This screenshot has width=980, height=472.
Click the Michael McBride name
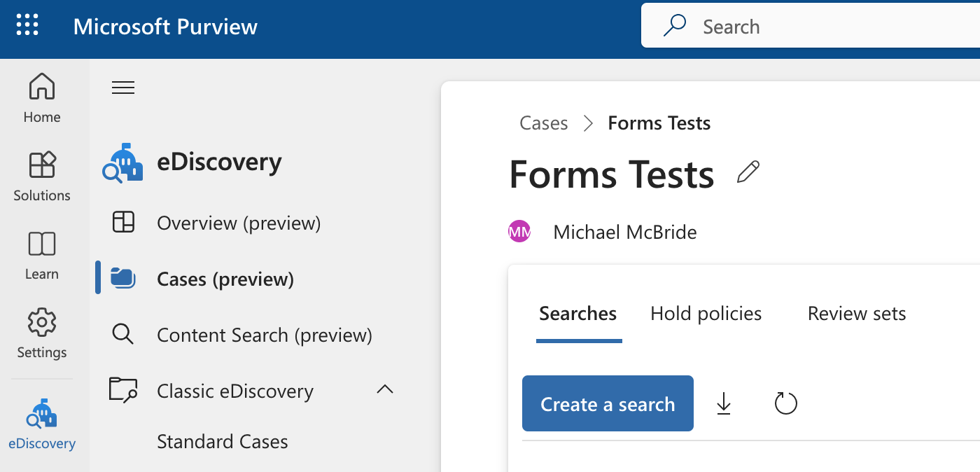[625, 232]
